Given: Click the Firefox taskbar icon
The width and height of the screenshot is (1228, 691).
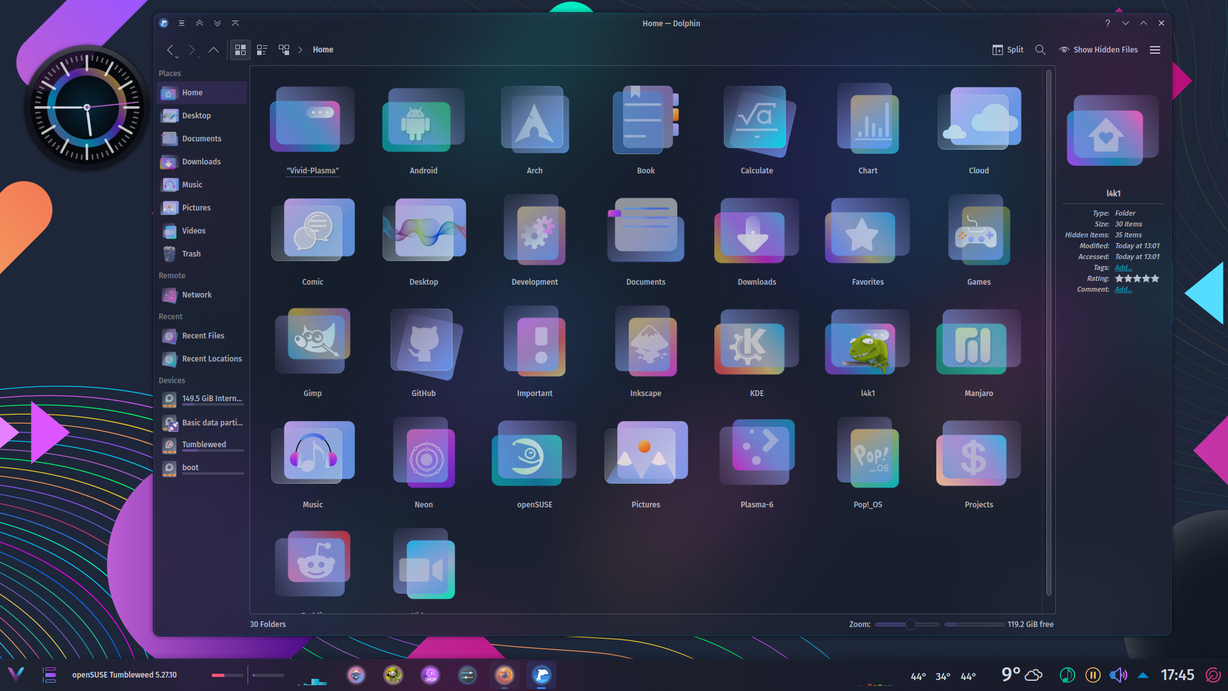Looking at the screenshot, I should point(505,675).
